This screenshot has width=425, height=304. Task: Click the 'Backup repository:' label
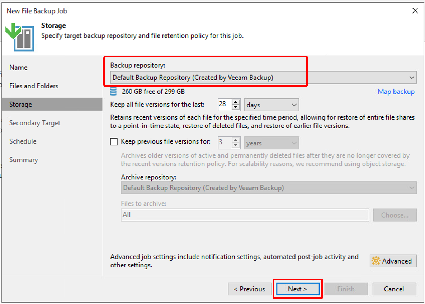coord(137,66)
